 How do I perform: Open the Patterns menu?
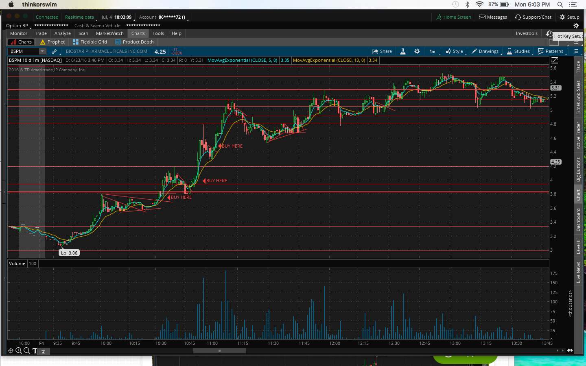coord(551,51)
